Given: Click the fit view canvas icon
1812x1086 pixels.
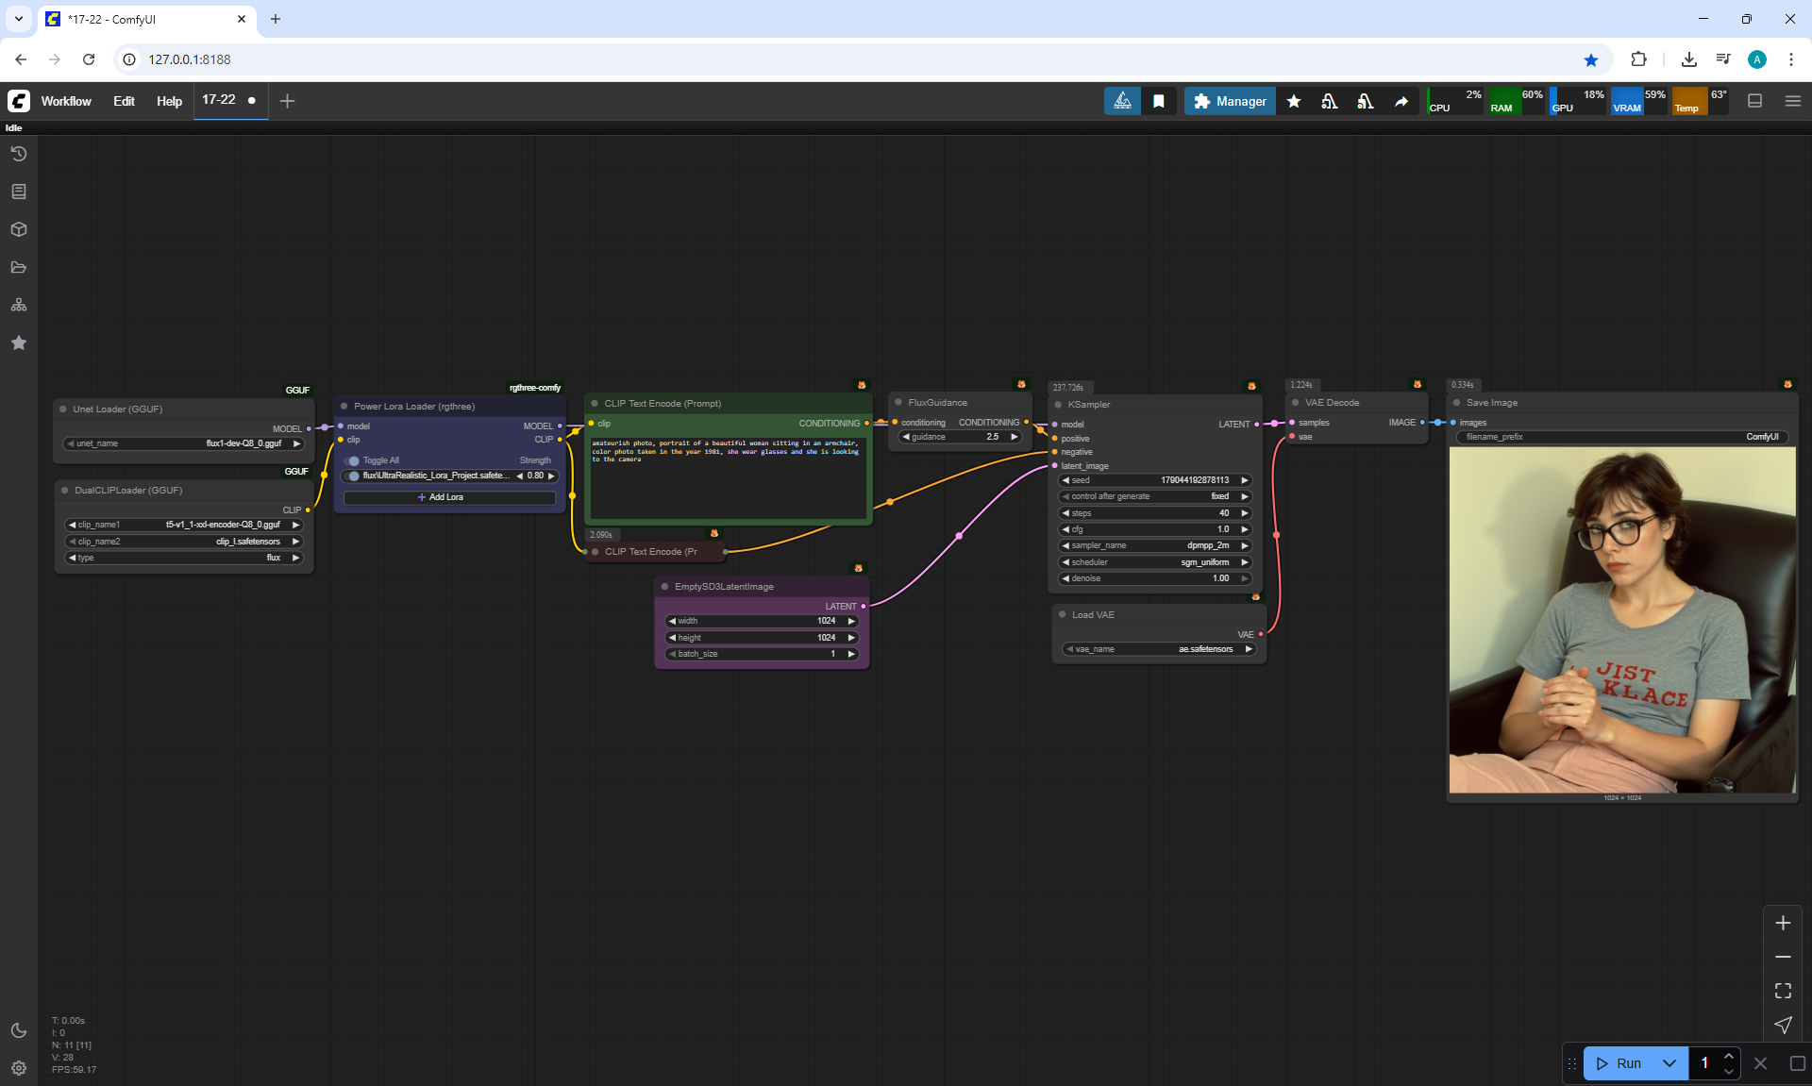Looking at the screenshot, I should [1783, 991].
